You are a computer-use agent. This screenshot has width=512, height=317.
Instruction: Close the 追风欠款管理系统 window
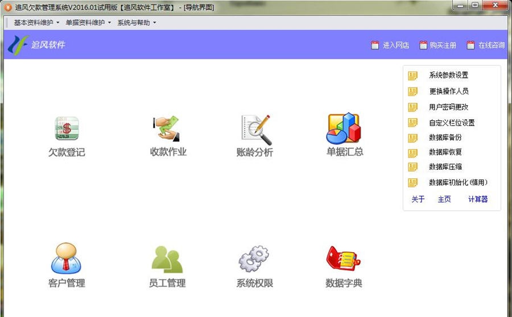(496, 5)
